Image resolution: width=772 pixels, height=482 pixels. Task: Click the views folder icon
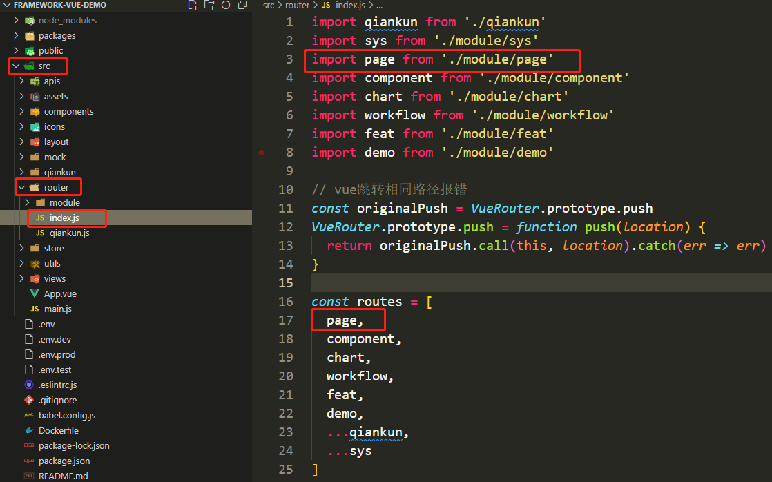[x=35, y=279]
